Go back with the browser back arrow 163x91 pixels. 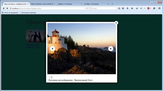pos(4,8)
